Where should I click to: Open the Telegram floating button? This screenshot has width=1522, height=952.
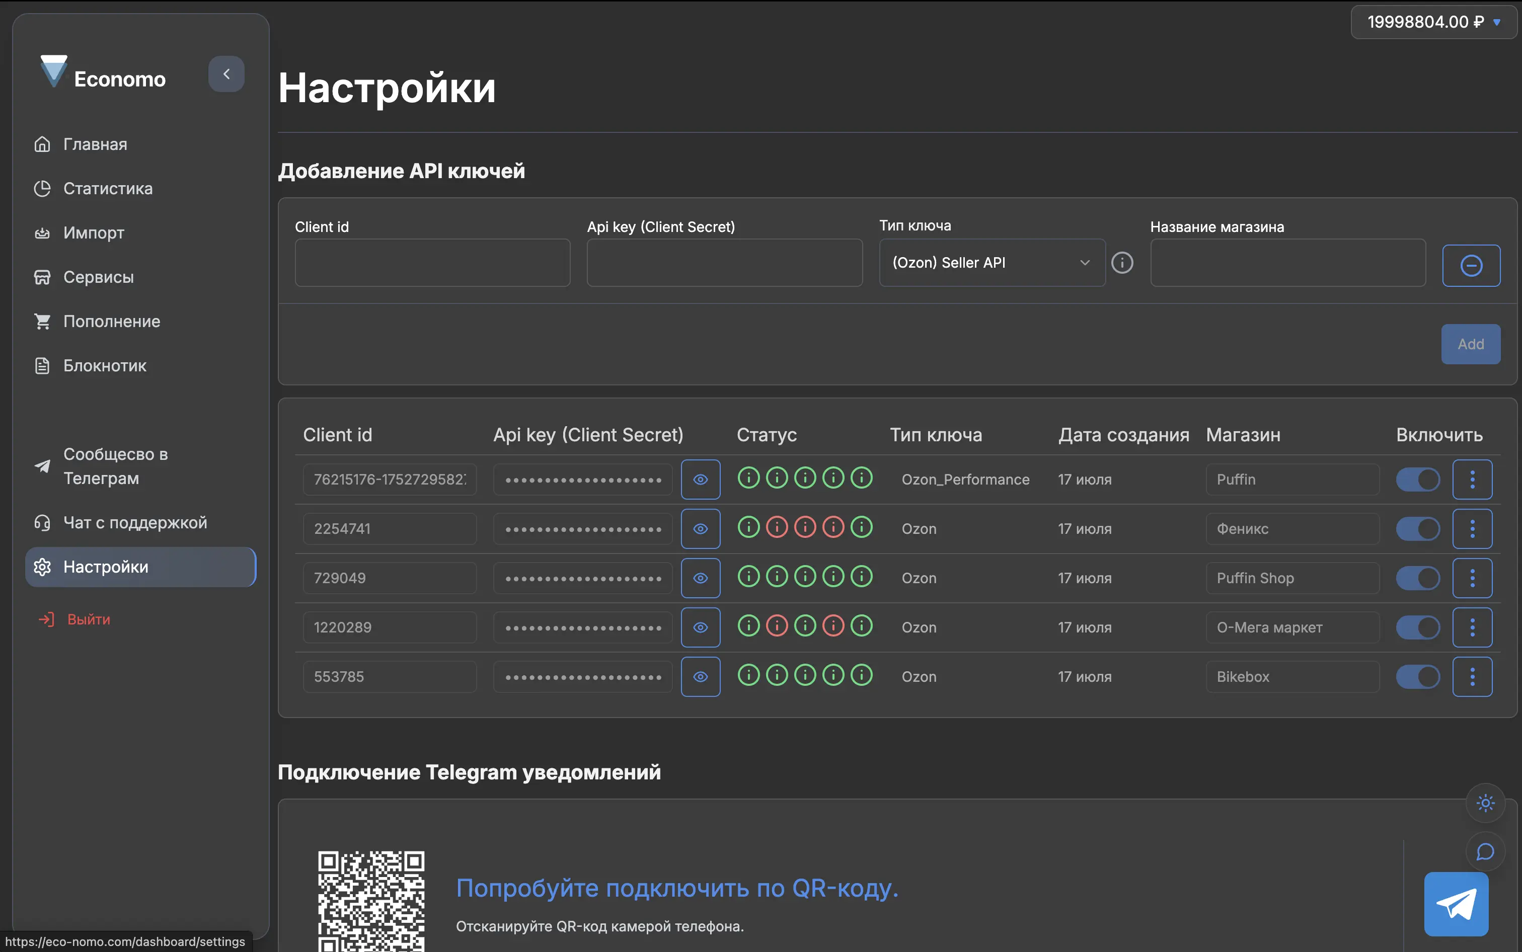point(1457,905)
